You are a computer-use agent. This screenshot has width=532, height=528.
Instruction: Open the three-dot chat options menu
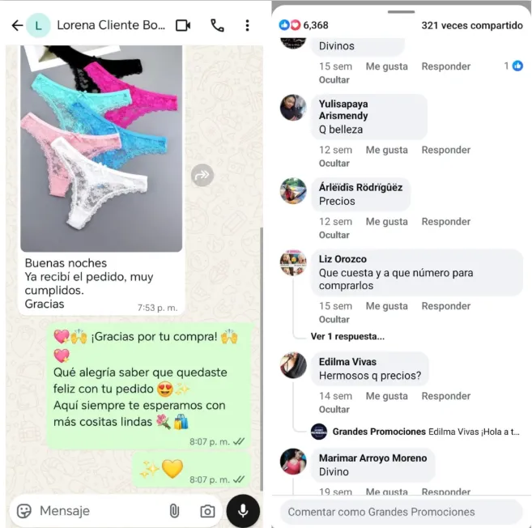point(247,25)
